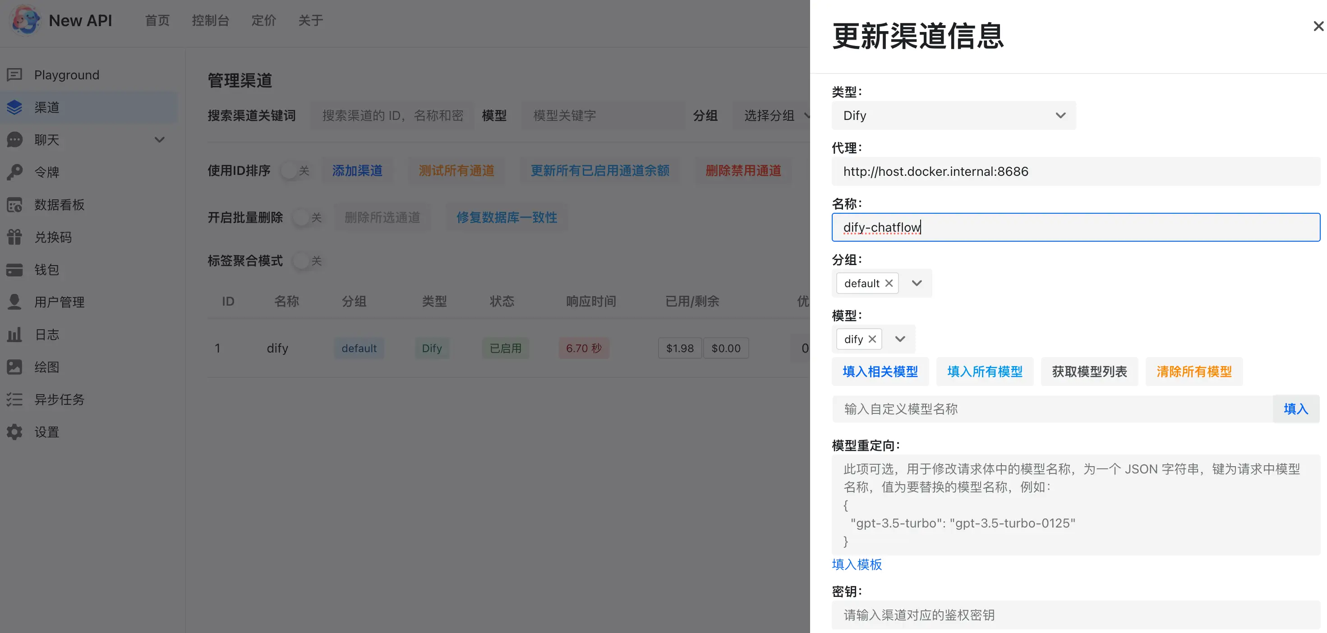The height and width of the screenshot is (633, 1327).
Task: Click the 钱包 card icon
Action: pos(14,269)
